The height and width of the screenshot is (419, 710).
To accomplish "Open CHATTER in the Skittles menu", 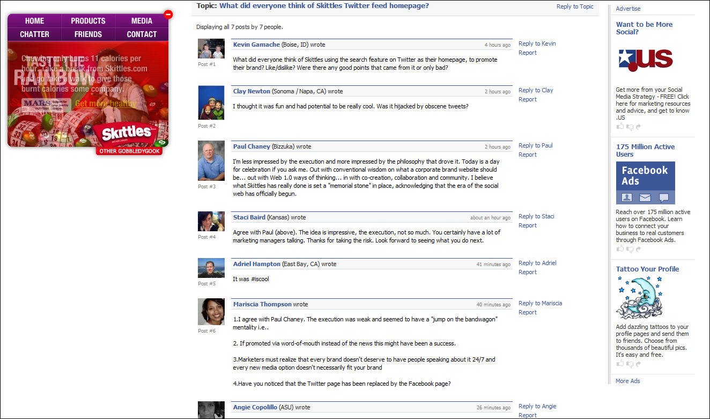I will pyautogui.click(x=34, y=34).
